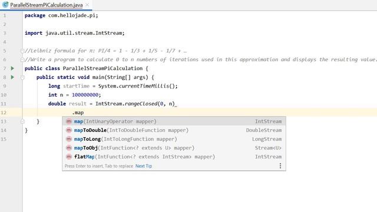Run main method with gutter arrow on line 8

12,77
